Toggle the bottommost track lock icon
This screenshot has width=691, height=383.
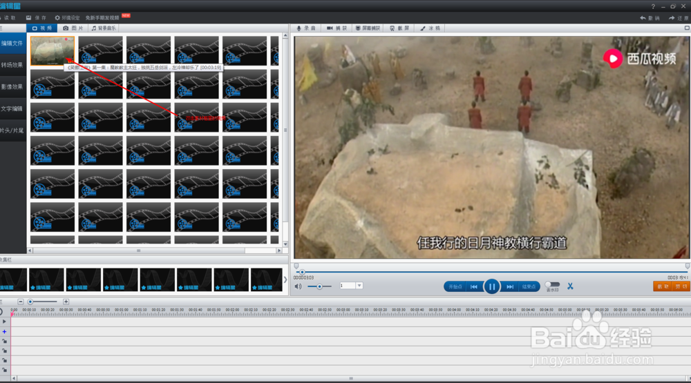(4, 370)
